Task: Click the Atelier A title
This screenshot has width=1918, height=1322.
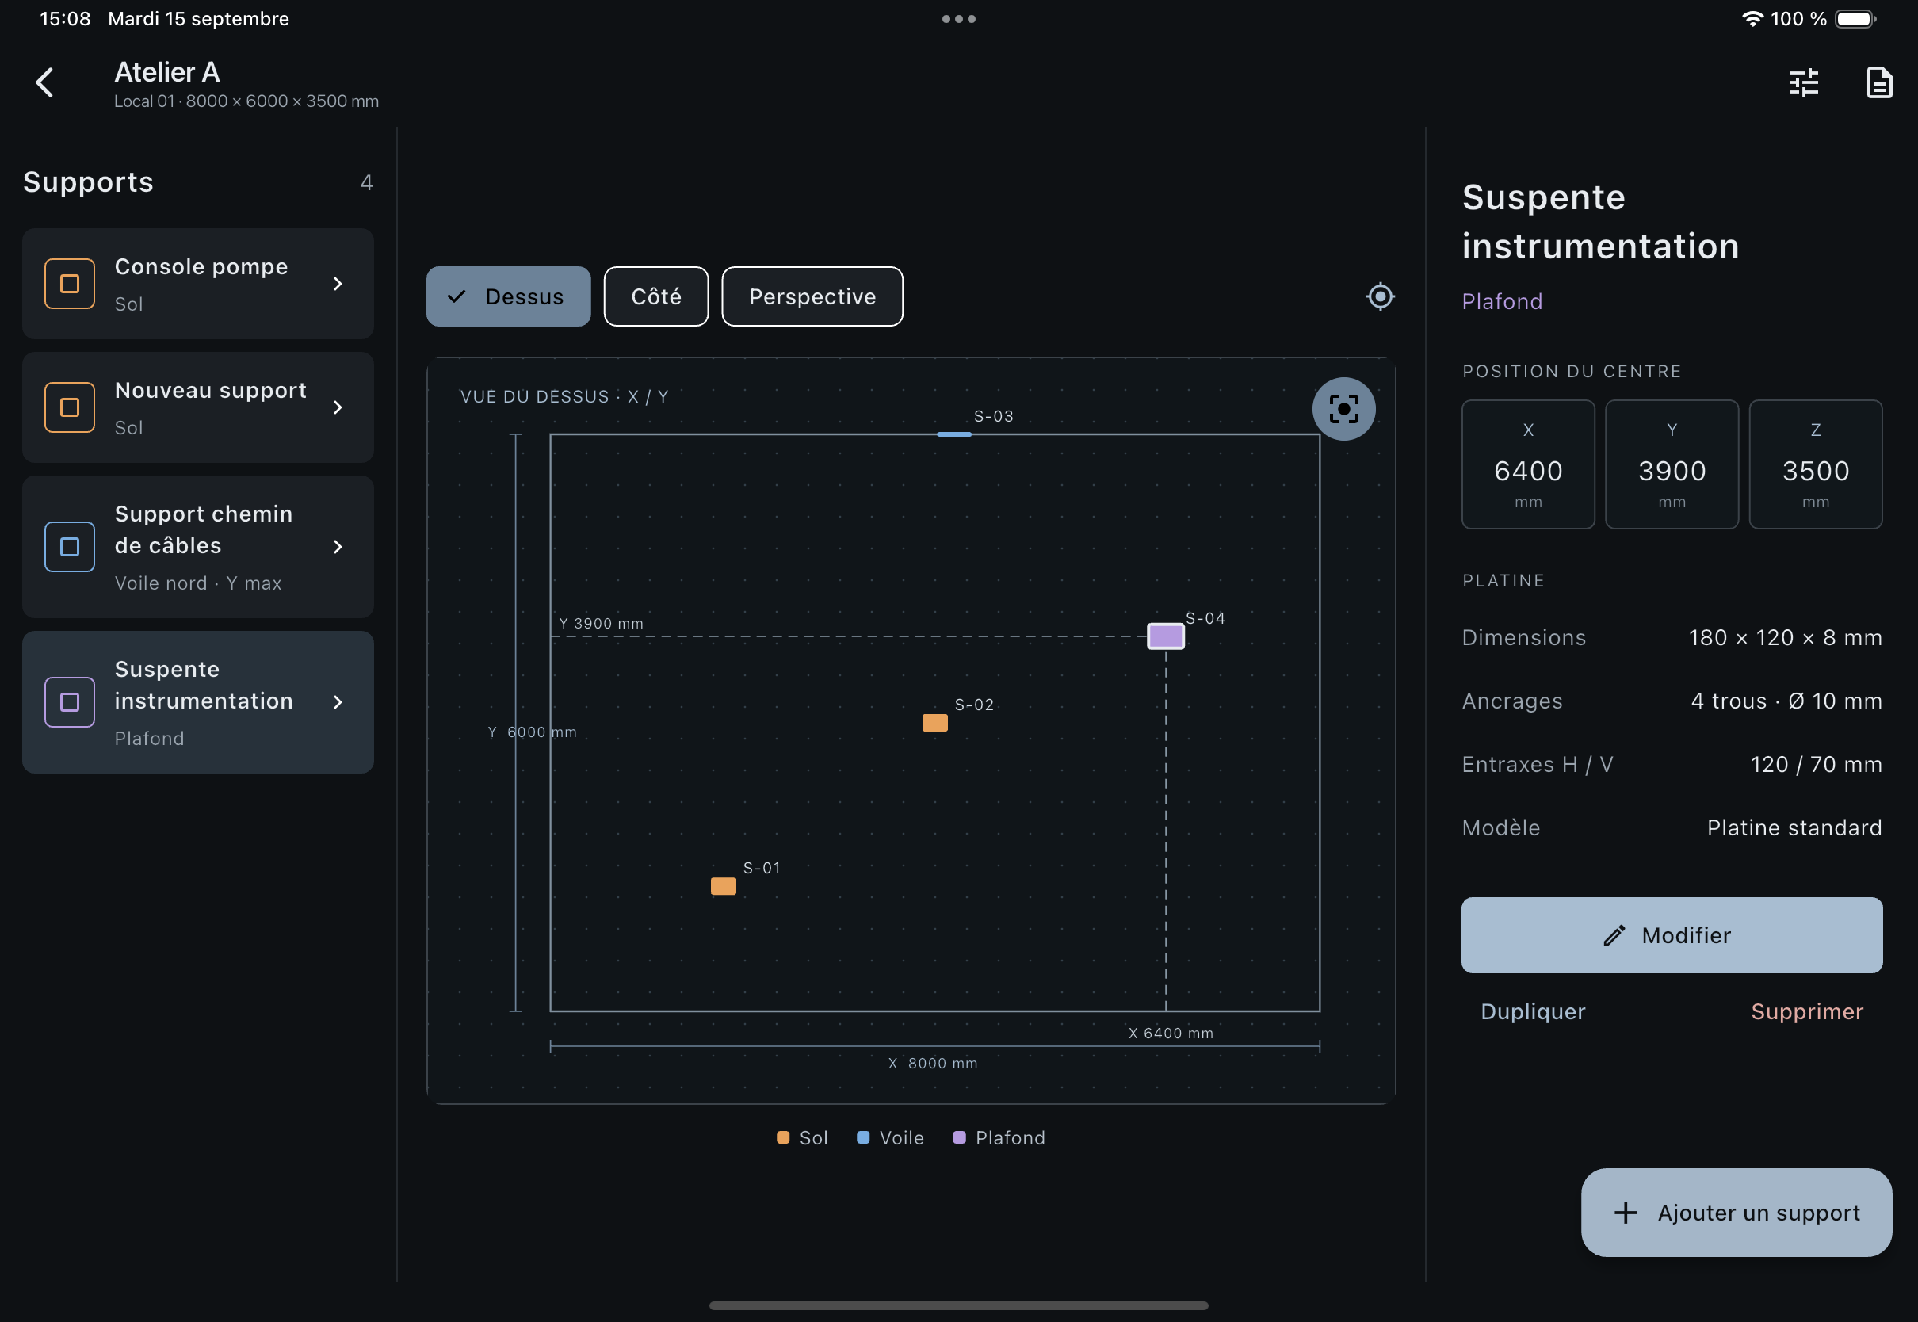Action: (x=167, y=73)
